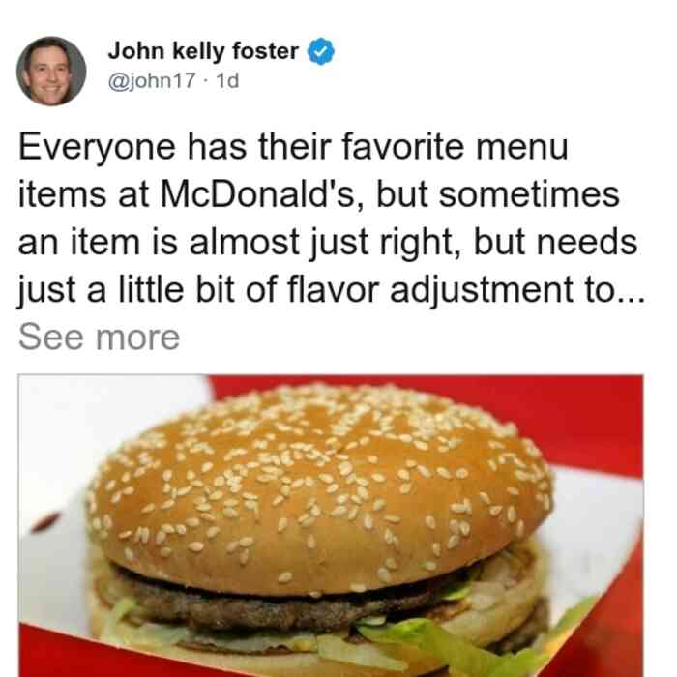Open the burger photo attachment
The image size is (677, 677).
tap(331, 525)
